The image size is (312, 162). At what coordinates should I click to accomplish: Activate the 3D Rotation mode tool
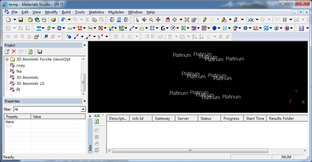pyautogui.click(x=144, y=20)
